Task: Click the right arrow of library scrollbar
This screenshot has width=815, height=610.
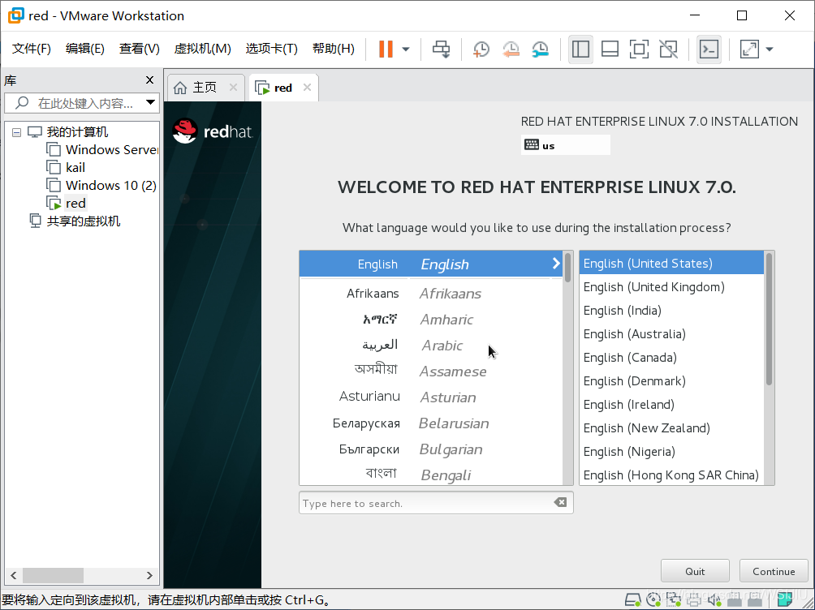Action: [149, 576]
